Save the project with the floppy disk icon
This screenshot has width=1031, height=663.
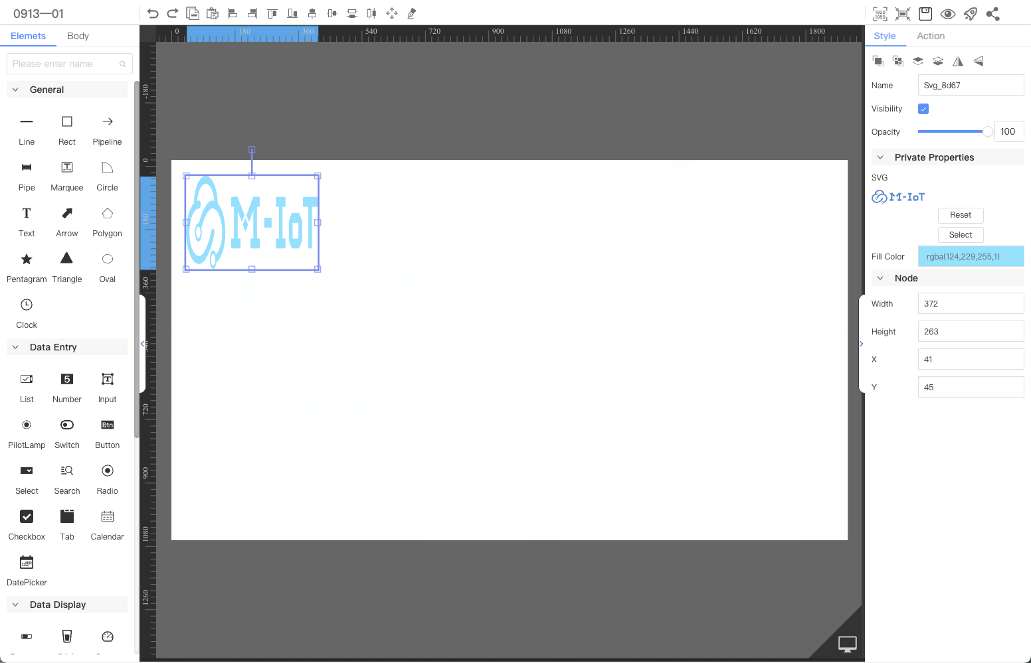(x=925, y=13)
